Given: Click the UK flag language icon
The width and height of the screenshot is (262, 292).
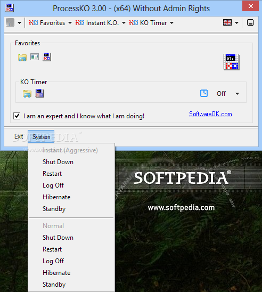Looking at the screenshot, I should click(227, 22).
